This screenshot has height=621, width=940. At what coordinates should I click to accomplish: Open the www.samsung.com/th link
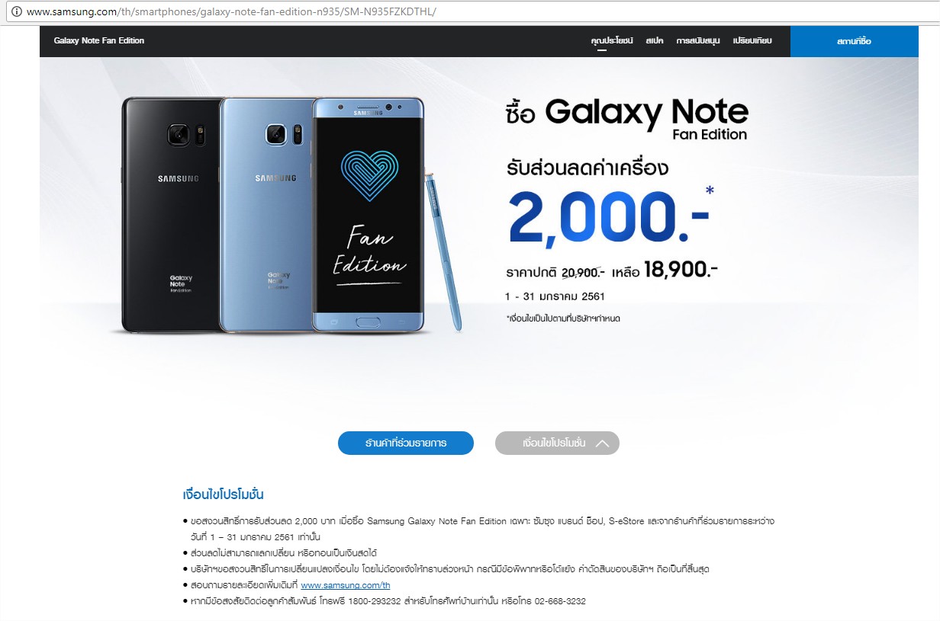pos(346,585)
